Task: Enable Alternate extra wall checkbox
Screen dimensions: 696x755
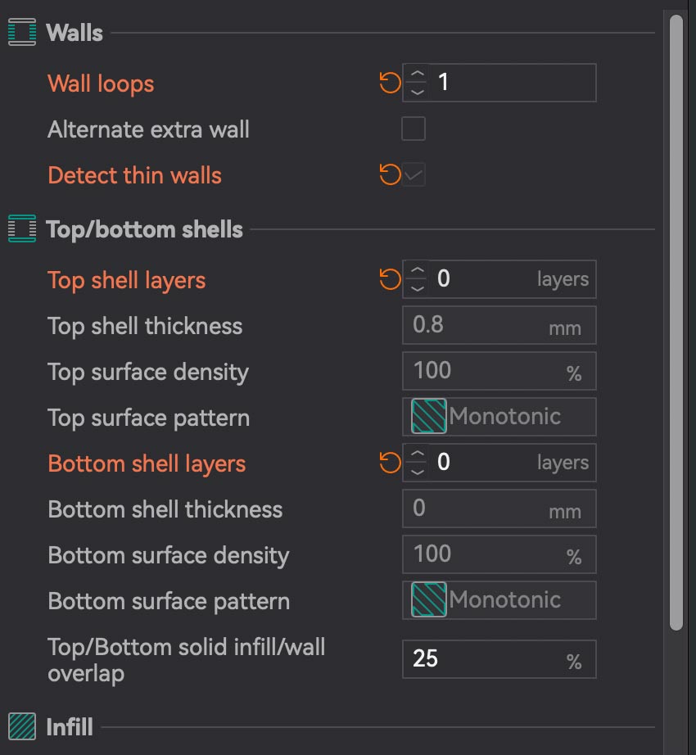Action: pyautogui.click(x=414, y=129)
